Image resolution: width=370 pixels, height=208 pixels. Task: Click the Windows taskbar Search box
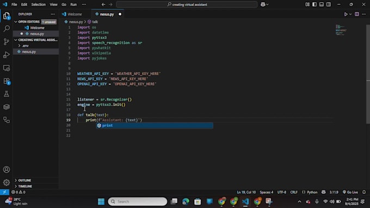(138, 201)
